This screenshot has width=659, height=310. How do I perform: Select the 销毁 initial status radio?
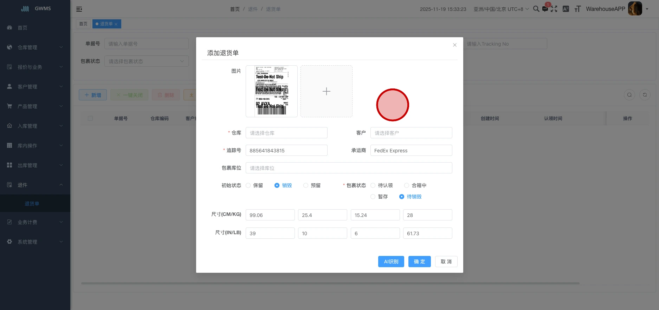point(277,185)
